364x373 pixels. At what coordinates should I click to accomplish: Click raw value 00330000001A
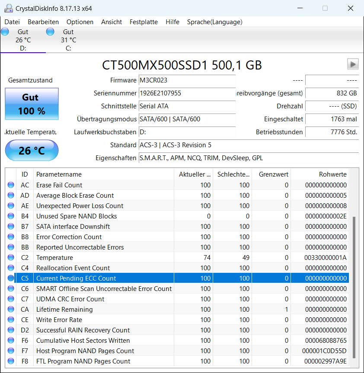[326, 258]
